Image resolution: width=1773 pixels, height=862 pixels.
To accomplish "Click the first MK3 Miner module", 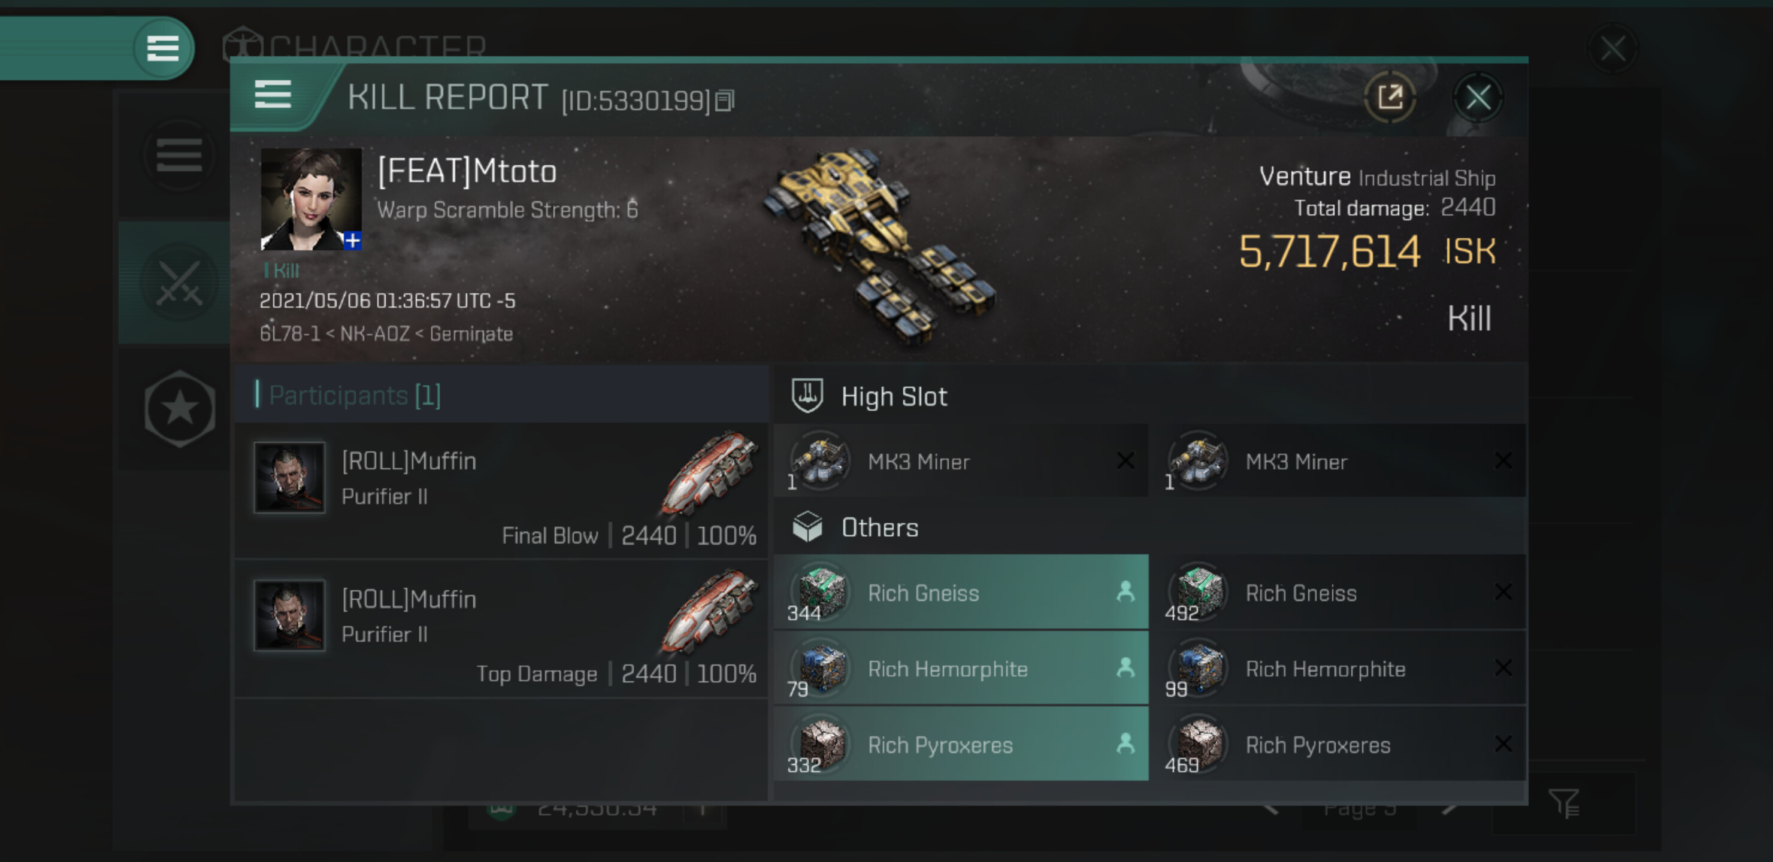I will 961,461.
